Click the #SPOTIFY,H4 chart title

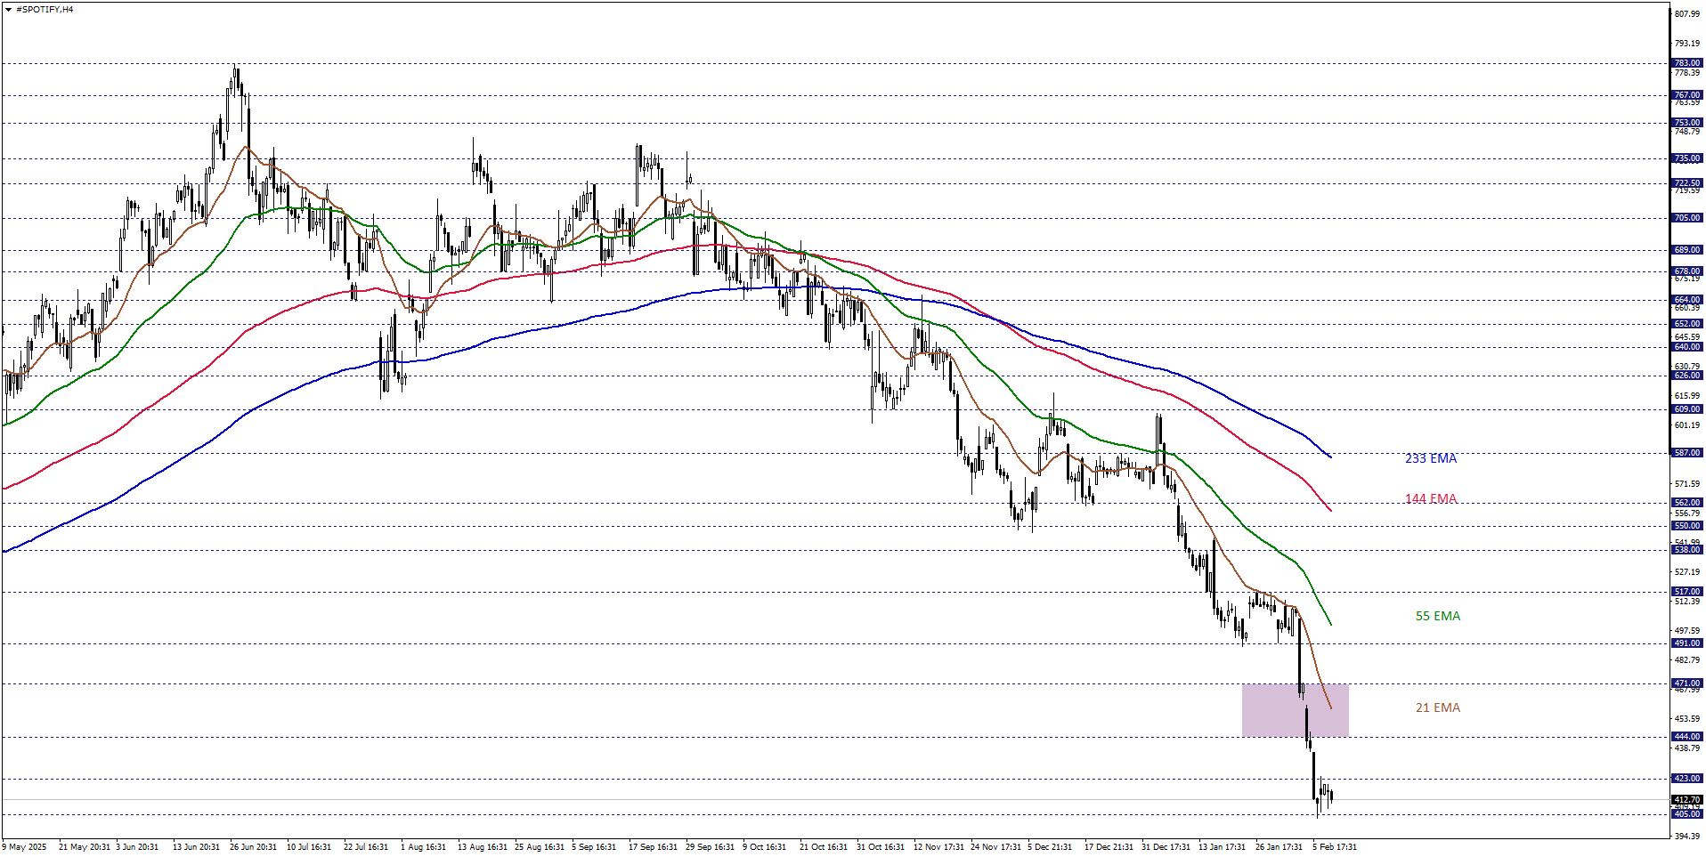pyautogui.click(x=45, y=10)
